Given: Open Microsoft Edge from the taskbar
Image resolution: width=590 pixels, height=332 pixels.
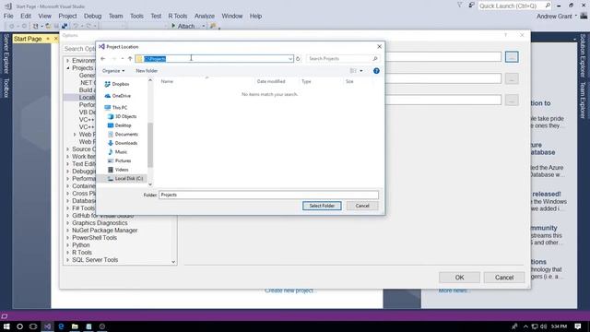Looking at the screenshot, I should pos(61,326).
